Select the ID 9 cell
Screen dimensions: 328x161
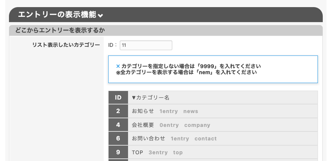coord(118,152)
